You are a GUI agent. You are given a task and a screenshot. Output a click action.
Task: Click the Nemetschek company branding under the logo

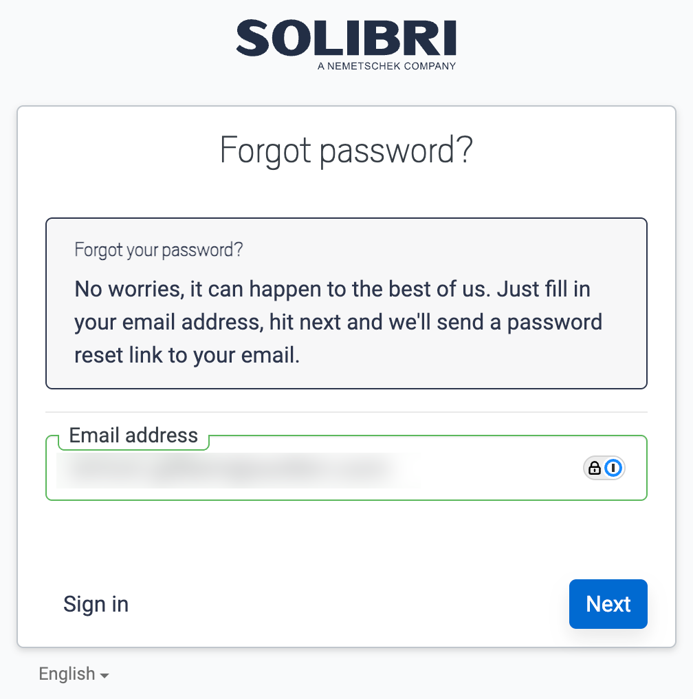coord(386,66)
